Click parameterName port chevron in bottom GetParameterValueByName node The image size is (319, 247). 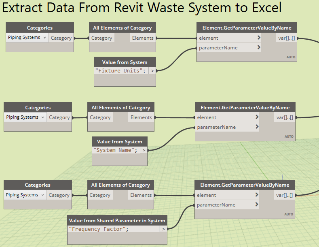click(x=257, y=204)
